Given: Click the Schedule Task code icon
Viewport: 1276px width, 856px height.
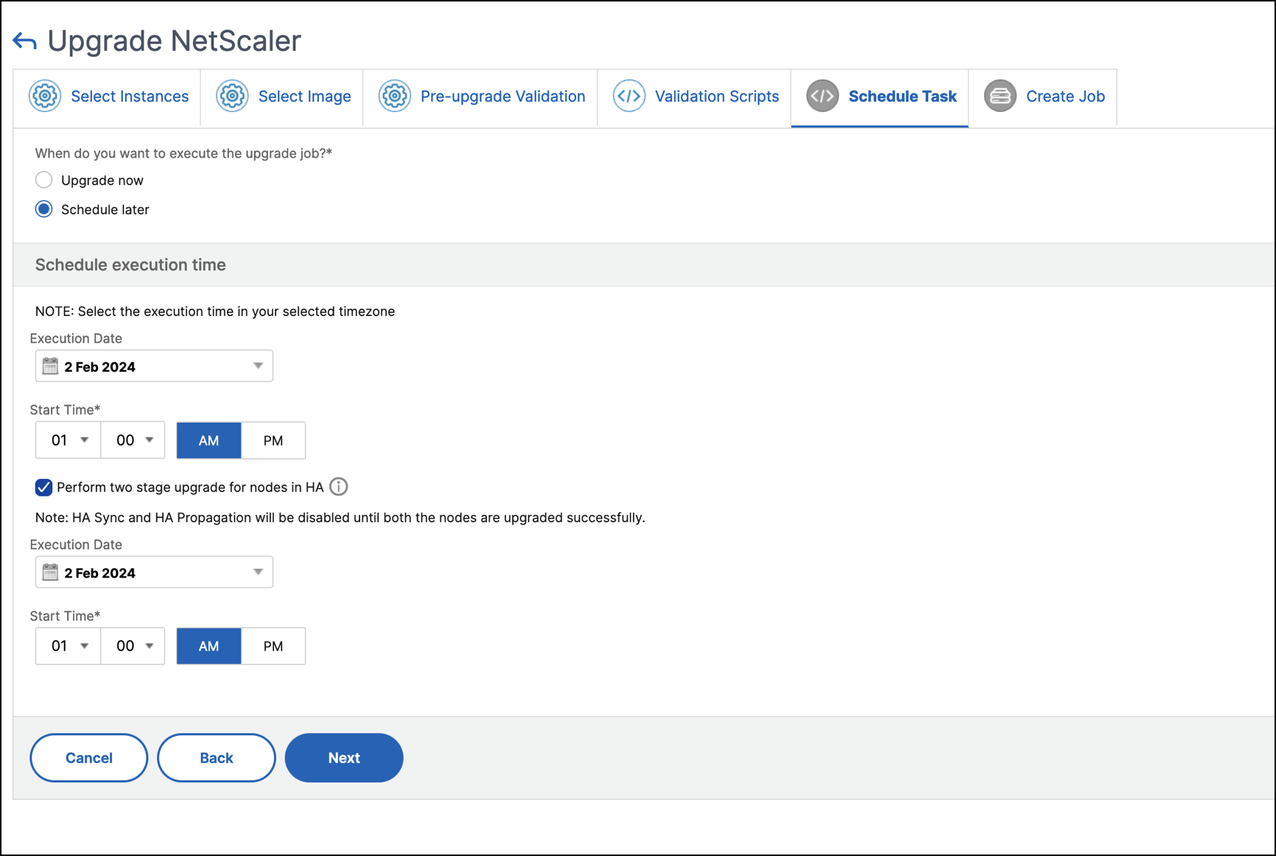Looking at the screenshot, I should [822, 97].
